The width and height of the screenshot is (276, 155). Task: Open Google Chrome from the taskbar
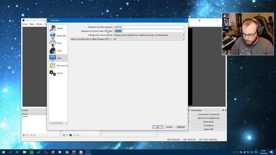(67, 152)
